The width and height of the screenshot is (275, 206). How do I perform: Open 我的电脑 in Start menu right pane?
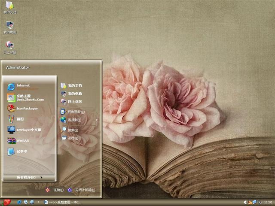point(71,94)
